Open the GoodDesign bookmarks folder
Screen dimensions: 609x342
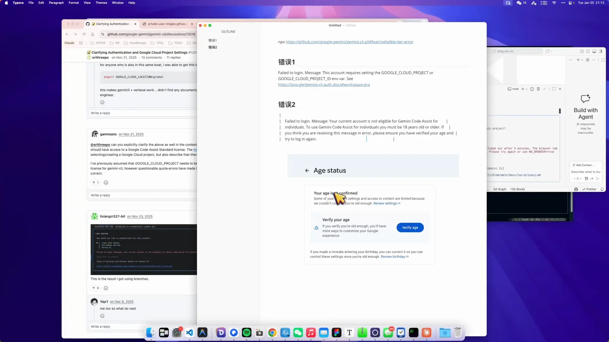point(135,43)
